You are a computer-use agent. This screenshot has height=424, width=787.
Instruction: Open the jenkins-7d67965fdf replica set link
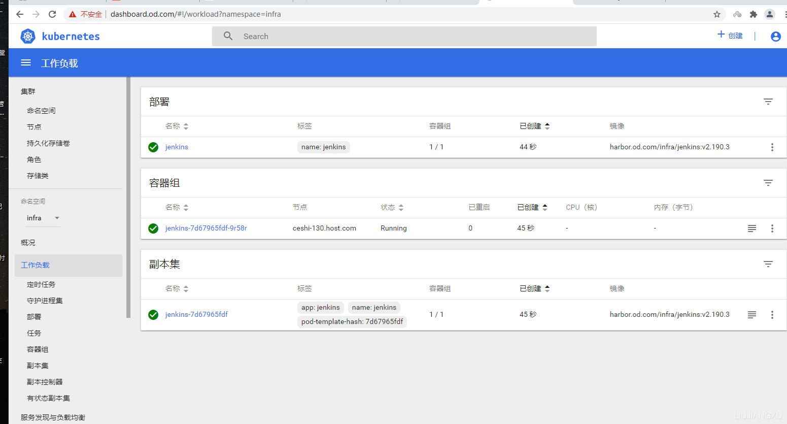[x=196, y=314]
